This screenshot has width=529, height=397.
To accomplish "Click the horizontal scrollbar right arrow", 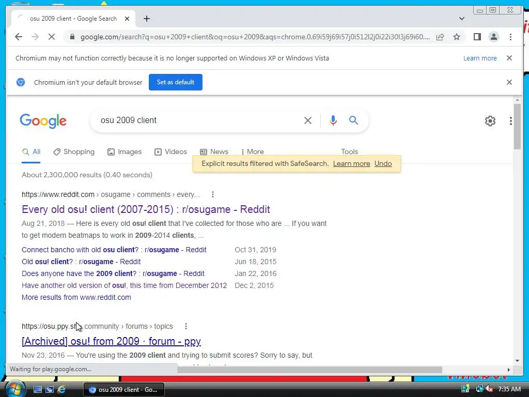I will (x=509, y=370).
